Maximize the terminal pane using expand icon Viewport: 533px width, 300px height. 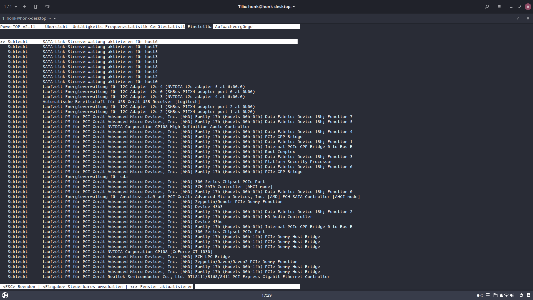click(x=518, y=18)
